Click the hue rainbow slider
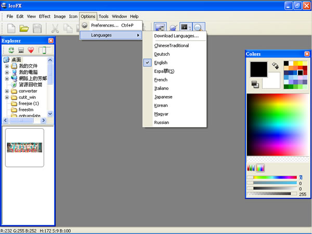The width and height of the screenshot is (312, 234). [x=272, y=177]
